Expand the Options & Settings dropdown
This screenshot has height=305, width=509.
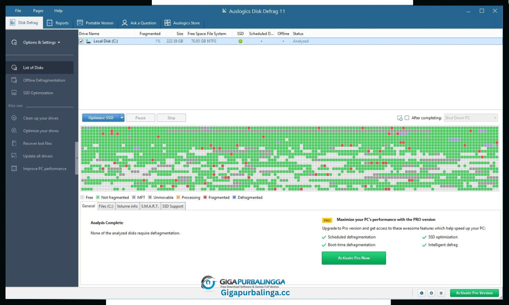pos(42,42)
